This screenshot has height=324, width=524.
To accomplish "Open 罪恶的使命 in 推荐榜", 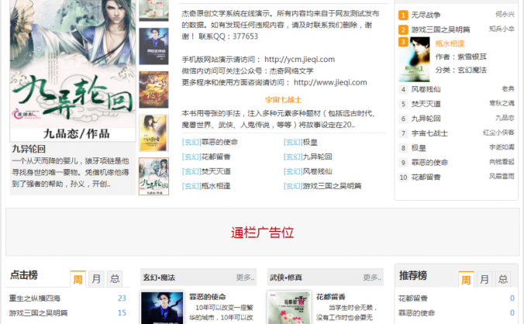I will [x=417, y=313].
